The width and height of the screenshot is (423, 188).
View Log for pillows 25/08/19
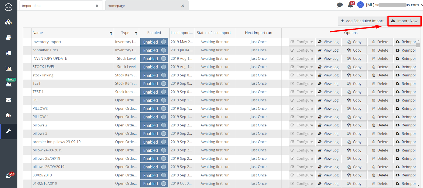[x=328, y=158]
